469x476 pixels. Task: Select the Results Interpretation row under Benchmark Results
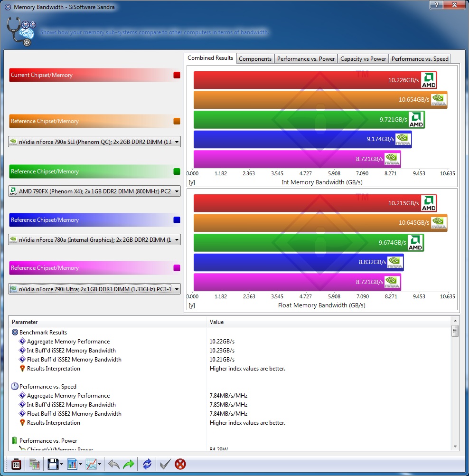coord(230,369)
